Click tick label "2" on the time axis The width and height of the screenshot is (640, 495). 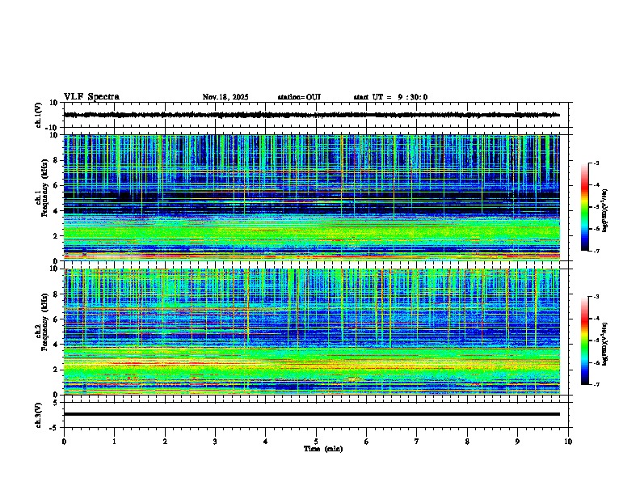click(x=165, y=442)
